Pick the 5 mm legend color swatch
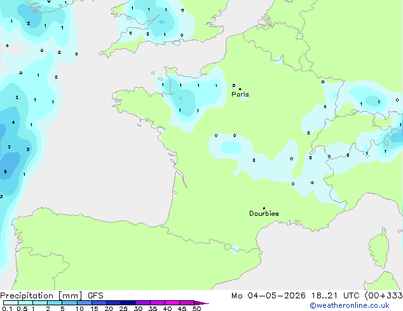Screen dimensions: 403x311 tap(69, 303)
